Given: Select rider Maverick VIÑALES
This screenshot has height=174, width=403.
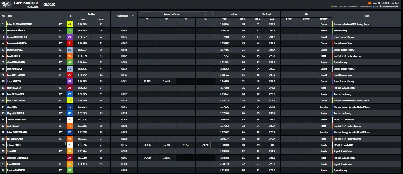Looking at the screenshot, I should coord(16,31).
